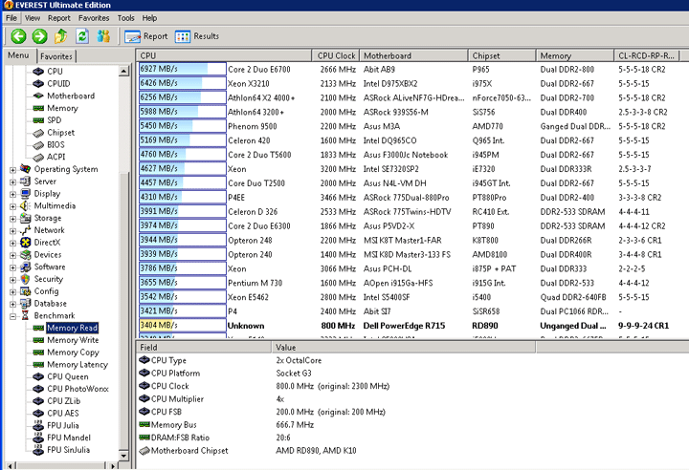Select the ACPI tree item
This screenshot has height=470, width=689.
[56, 157]
